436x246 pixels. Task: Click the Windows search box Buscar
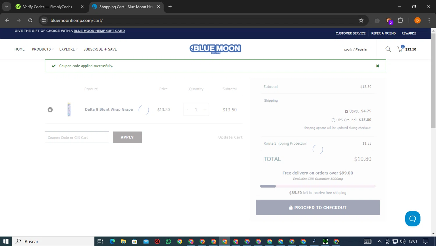coord(53,241)
